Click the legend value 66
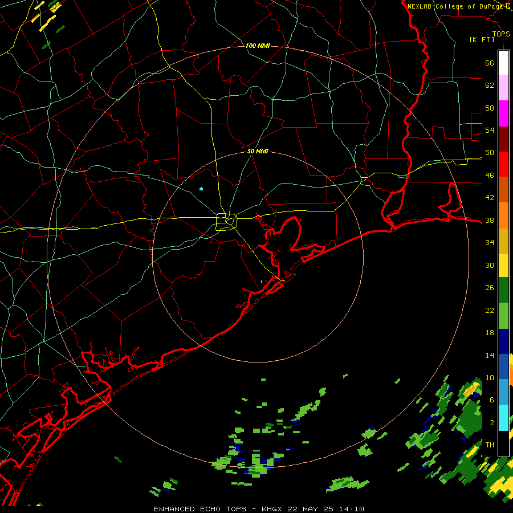This screenshot has width=513, height=513. coord(490,63)
